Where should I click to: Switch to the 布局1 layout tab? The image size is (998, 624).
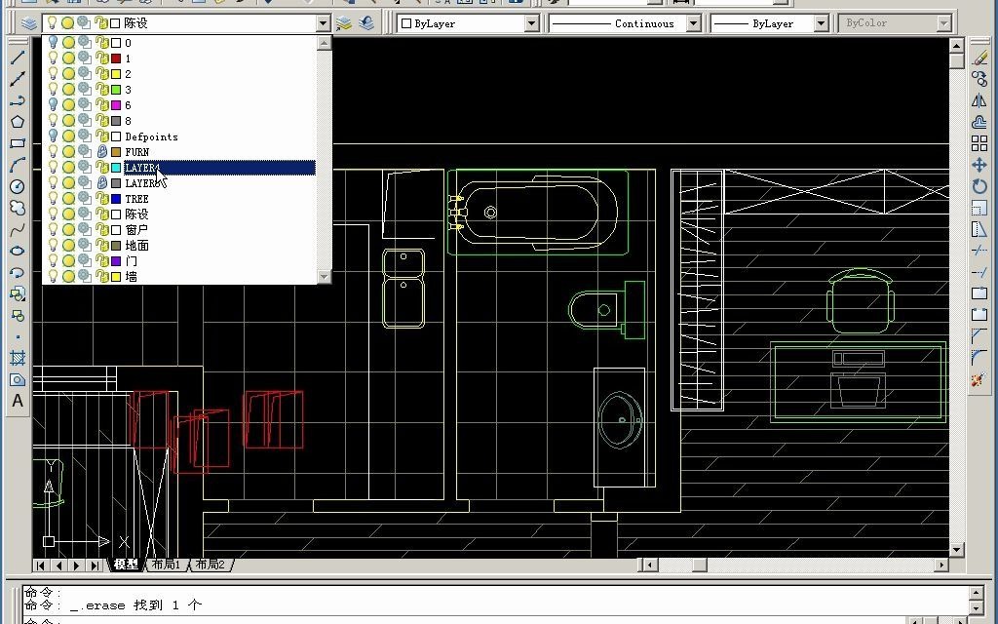pyautogui.click(x=166, y=565)
